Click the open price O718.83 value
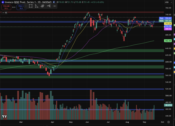Image resolution: width=175 pixels, height=126 pixels. pyautogui.click(x=60, y=2)
